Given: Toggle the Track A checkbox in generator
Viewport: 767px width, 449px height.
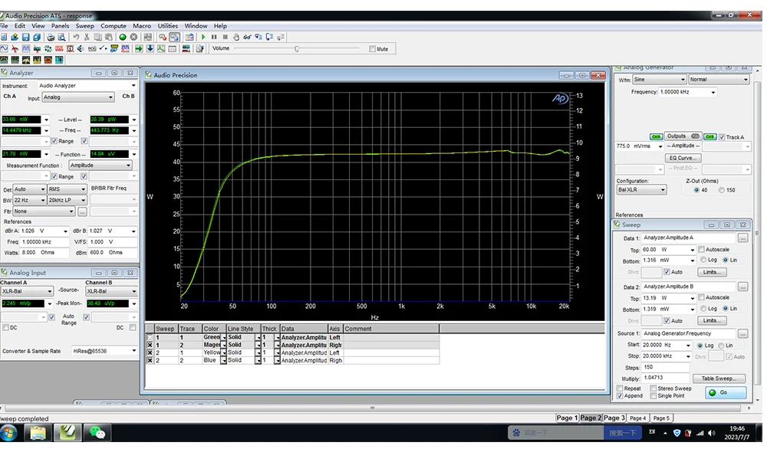Looking at the screenshot, I should [722, 137].
